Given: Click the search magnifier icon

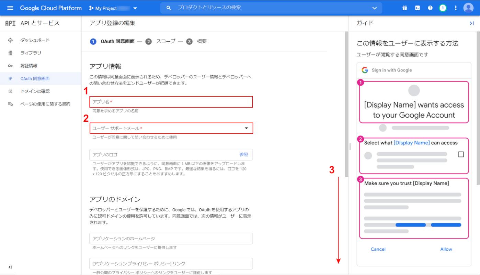Looking at the screenshot, I should 169,8.
